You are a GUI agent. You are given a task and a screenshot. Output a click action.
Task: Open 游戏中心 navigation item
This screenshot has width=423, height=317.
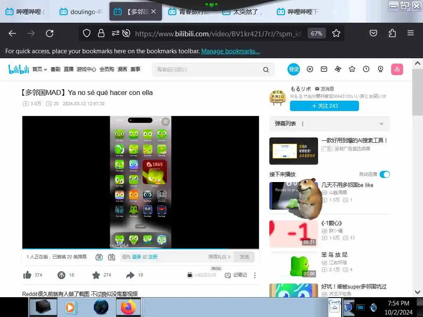pyautogui.click(x=86, y=69)
